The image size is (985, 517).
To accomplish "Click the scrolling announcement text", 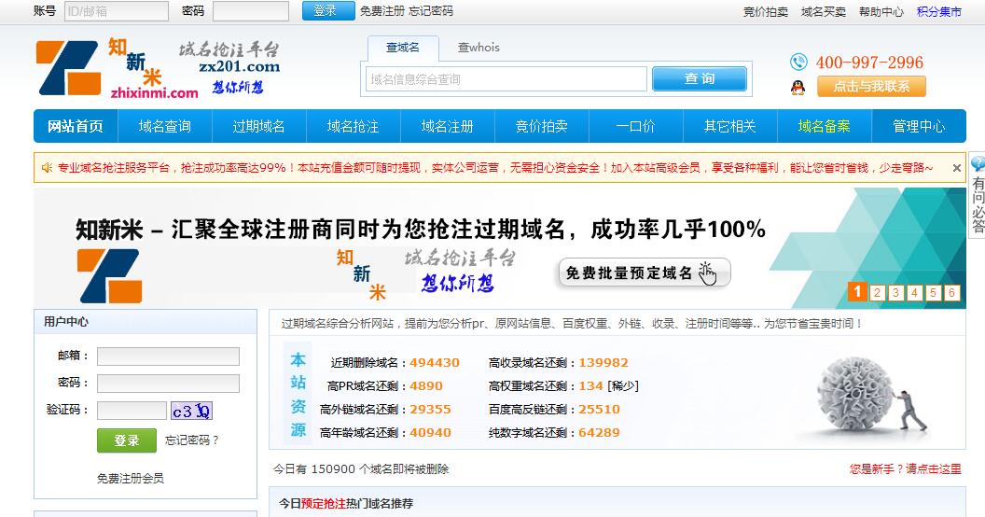I will [x=495, y=168].
